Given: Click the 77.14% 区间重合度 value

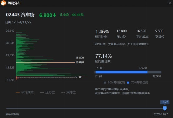Looking at the screenshot, I should 103,56.
